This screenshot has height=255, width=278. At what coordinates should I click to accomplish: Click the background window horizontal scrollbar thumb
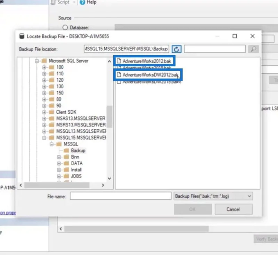[x=136, y=229]
